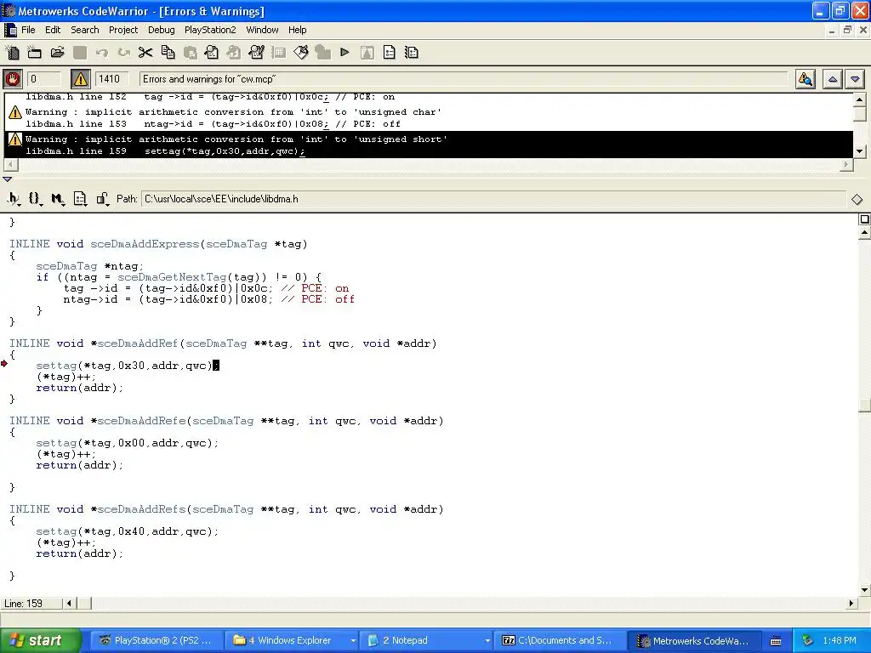Open the header files 'h' popup
This screenshot has height=653, width=871.
[x=14, y=199]
